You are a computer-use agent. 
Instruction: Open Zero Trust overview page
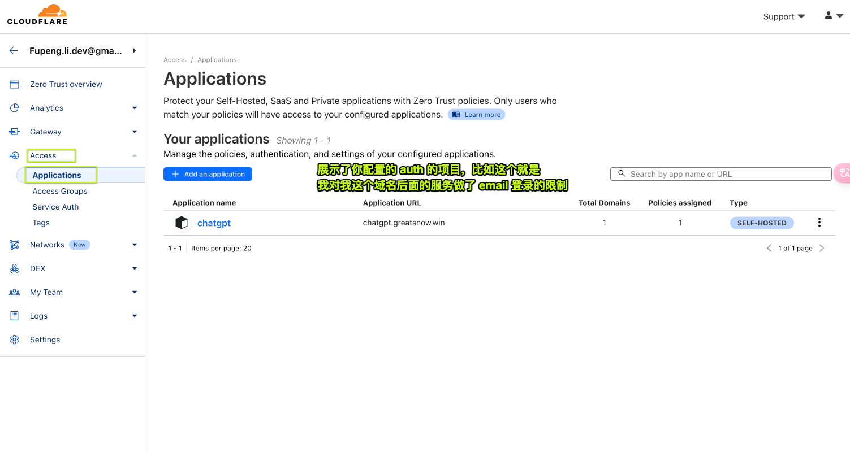66,84
